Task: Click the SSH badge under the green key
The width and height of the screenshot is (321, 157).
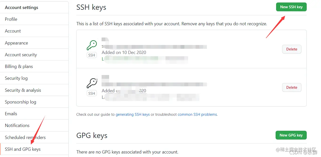Action: pyautogui.click(x=92, y=55)
